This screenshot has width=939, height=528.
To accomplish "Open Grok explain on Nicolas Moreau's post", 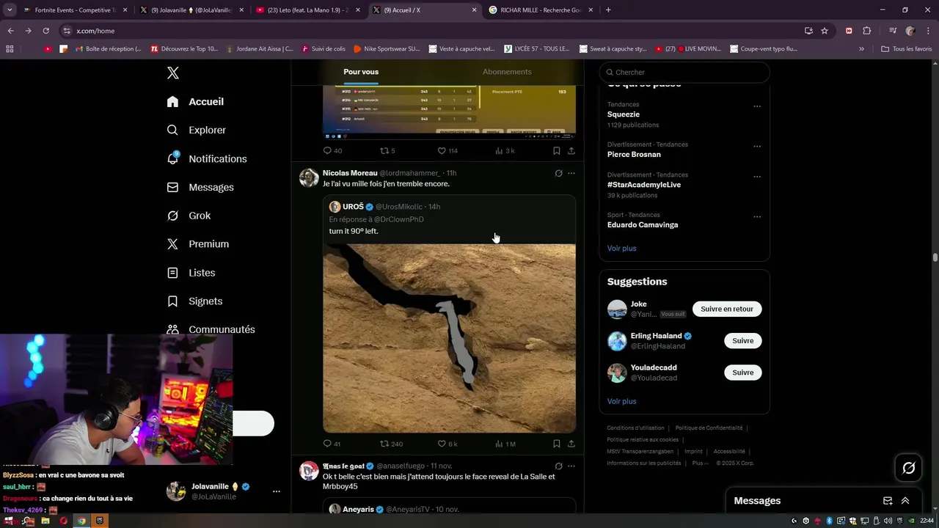I will pos(558,173).
